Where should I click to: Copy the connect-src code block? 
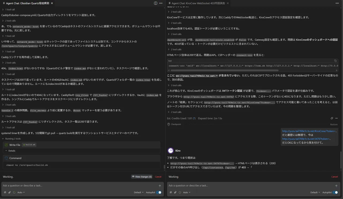pyautogui.click(x=335, y=61)
